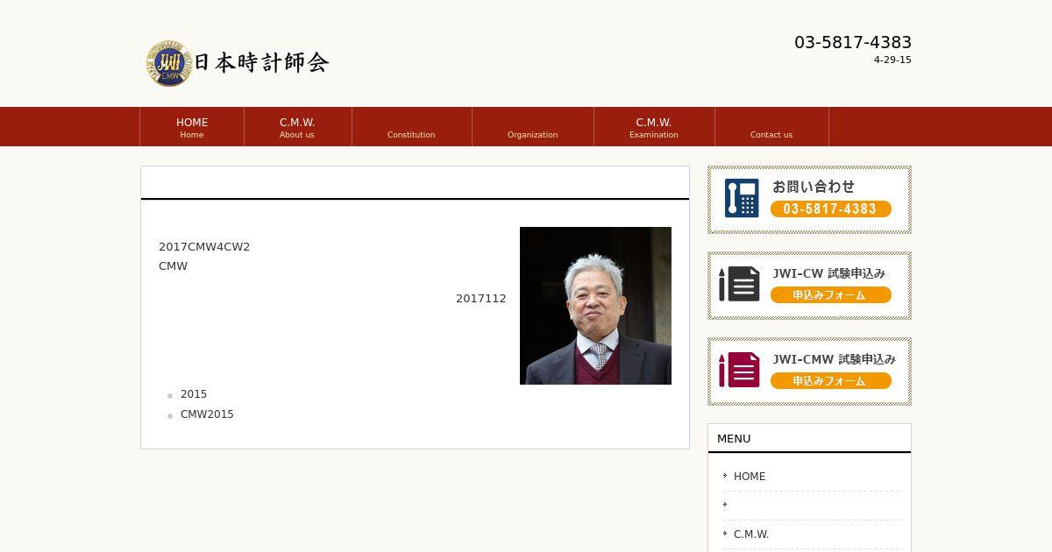Image resolution: width=1052 pixels, height=552 pixels.
Task: Click the JWI-CMW 試験申込み banner title
Action: (x=834, y=359)
